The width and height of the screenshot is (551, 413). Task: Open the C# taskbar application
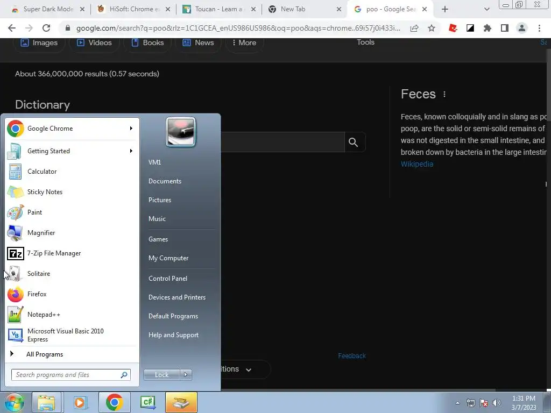(x=148, y=402)
